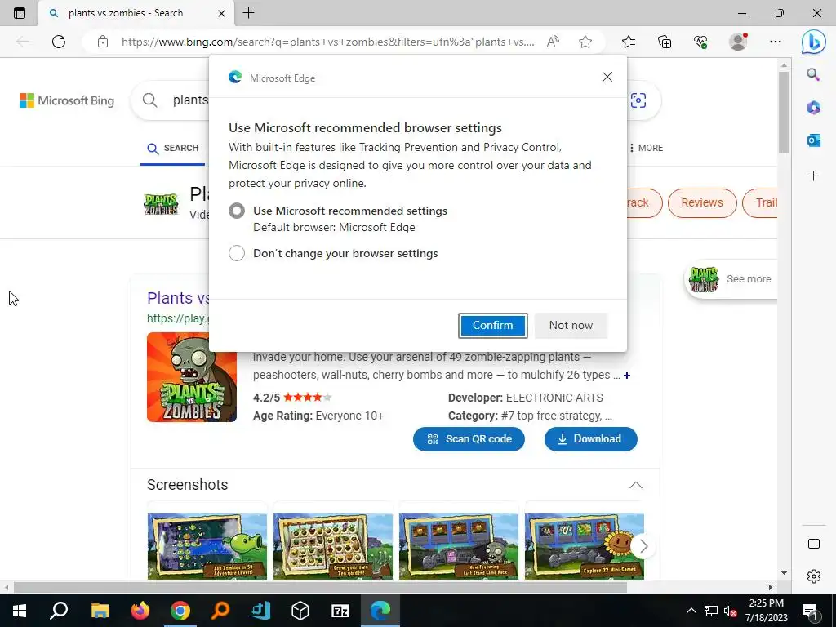Click Scan QR code button
836x627 pixels.
469,438
